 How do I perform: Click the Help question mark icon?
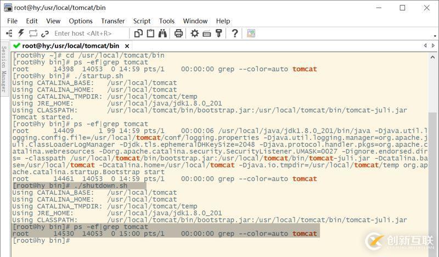(235, 33)
